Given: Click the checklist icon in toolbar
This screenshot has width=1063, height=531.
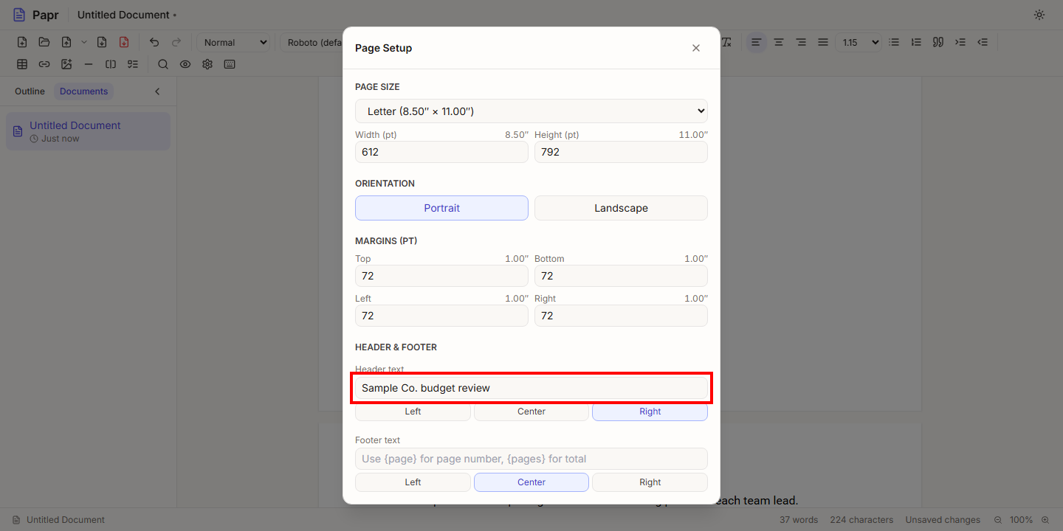Looking at the screenshot, I should [x=133, y=64].
